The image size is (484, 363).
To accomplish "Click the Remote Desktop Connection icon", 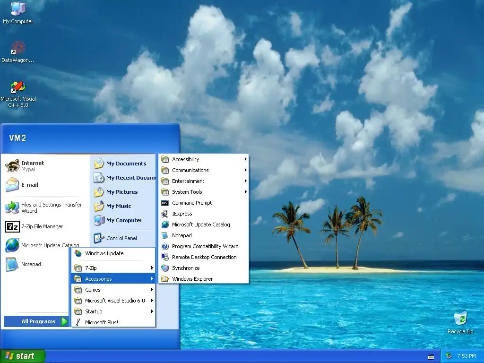I will 165,257.
